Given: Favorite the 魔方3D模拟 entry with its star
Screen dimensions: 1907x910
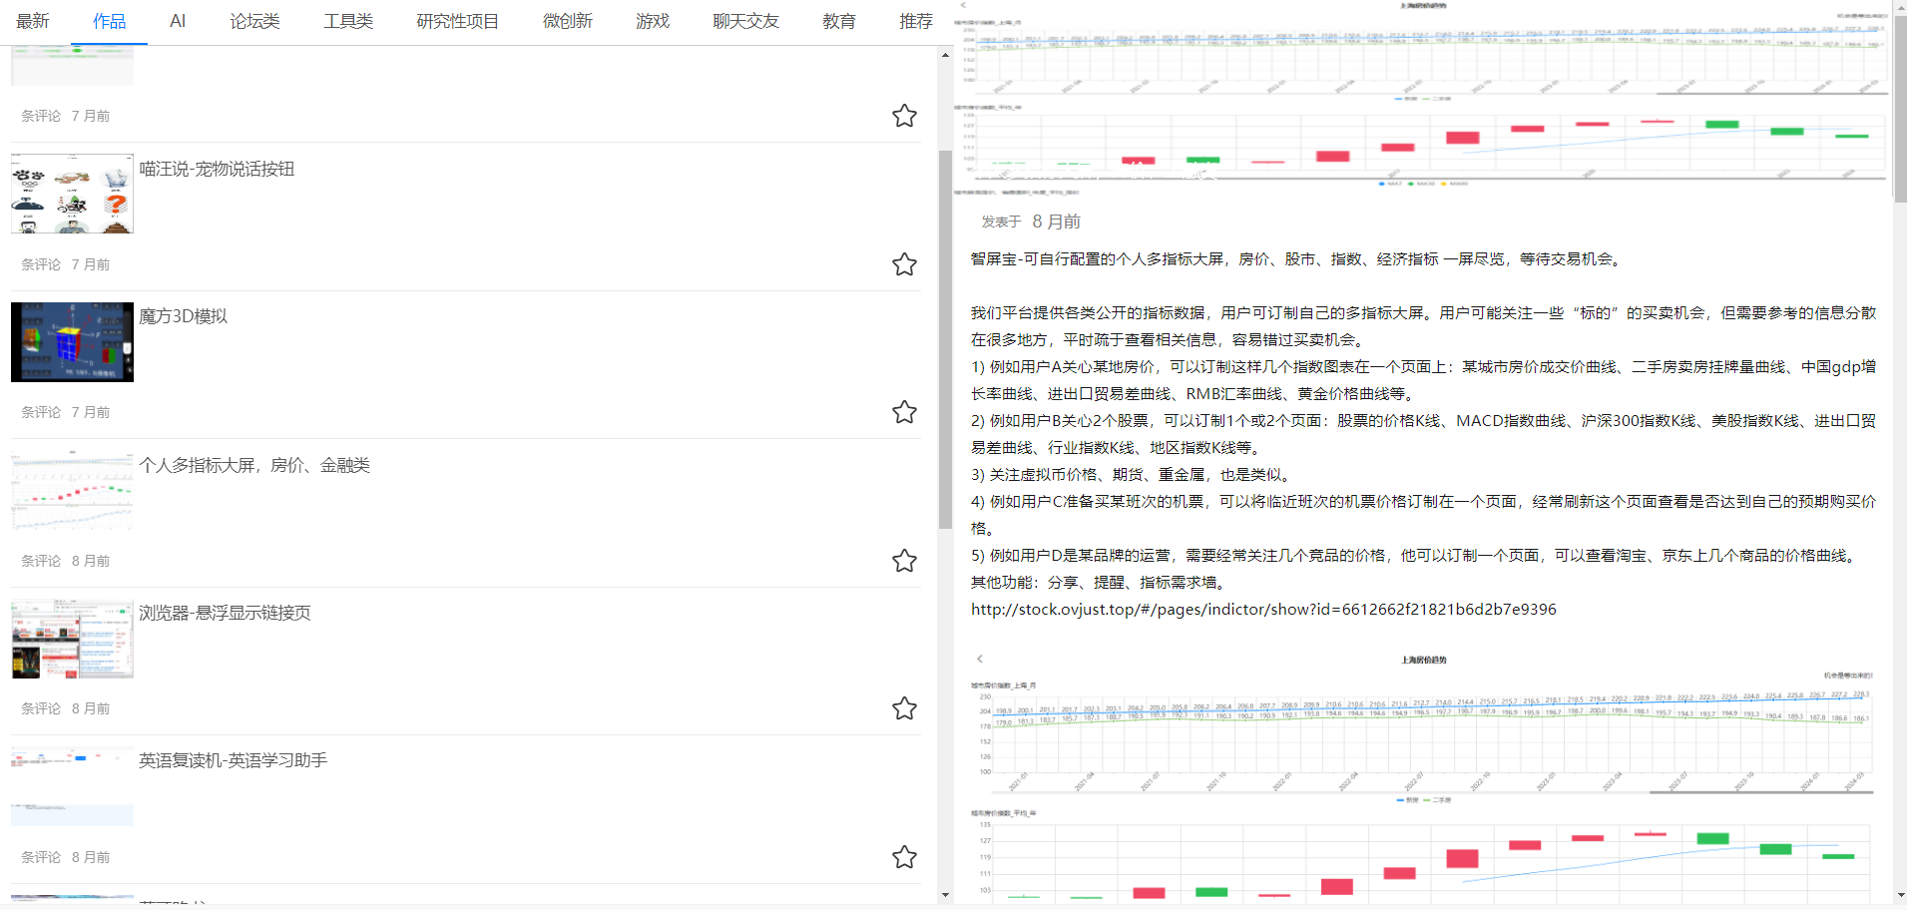Looking at the screenshot, I should 904,412.
